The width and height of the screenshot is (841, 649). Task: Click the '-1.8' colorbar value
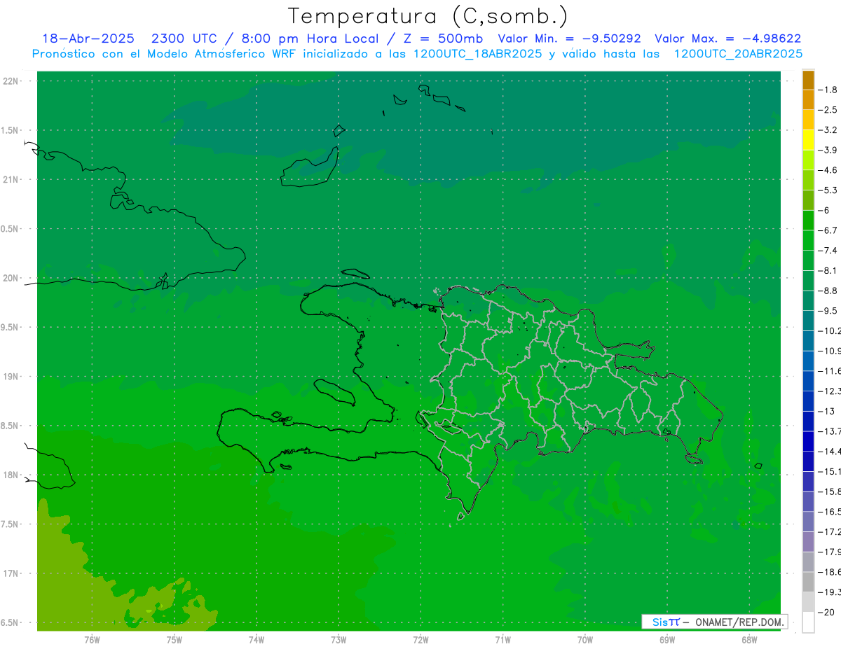click(828, 90)
